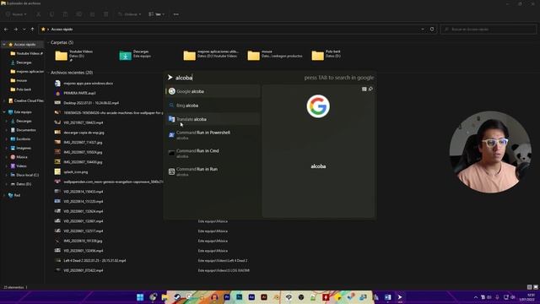
Task: Open the Ordenar dropdown
Action: click(129, 14)
